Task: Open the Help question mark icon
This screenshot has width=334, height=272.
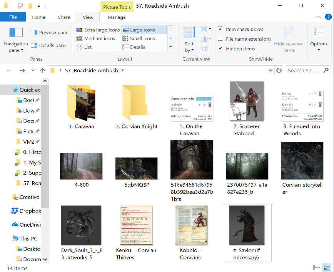Action: pos(328,17)
